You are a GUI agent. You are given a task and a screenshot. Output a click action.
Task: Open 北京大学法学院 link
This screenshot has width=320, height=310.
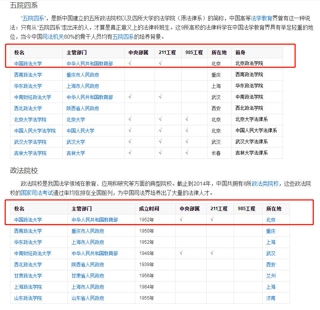(30, 120)
